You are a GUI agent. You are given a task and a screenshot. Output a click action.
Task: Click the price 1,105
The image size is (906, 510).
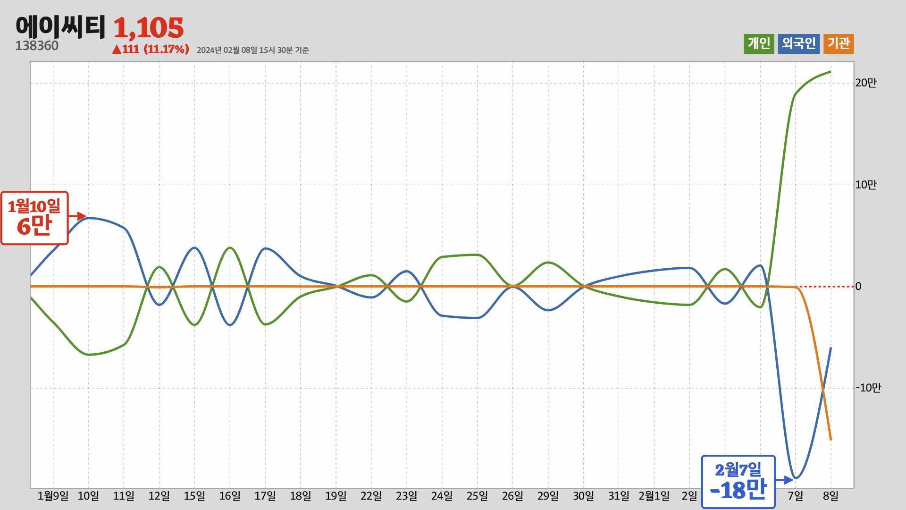click(148, 28)
